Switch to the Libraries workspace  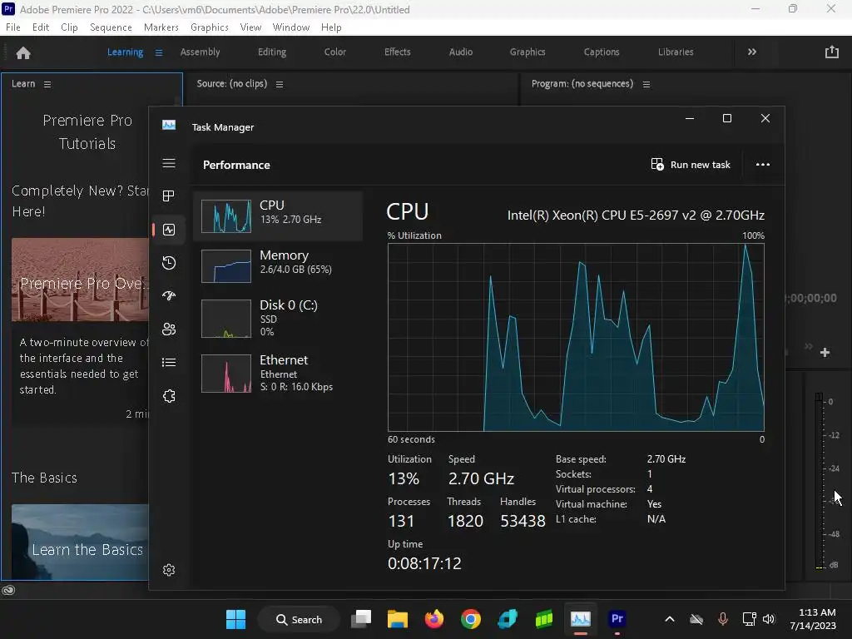point(676,52)
